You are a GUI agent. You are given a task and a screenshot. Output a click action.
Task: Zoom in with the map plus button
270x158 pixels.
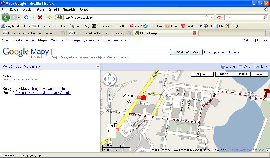pyautogui.click(x=110, y=100)
